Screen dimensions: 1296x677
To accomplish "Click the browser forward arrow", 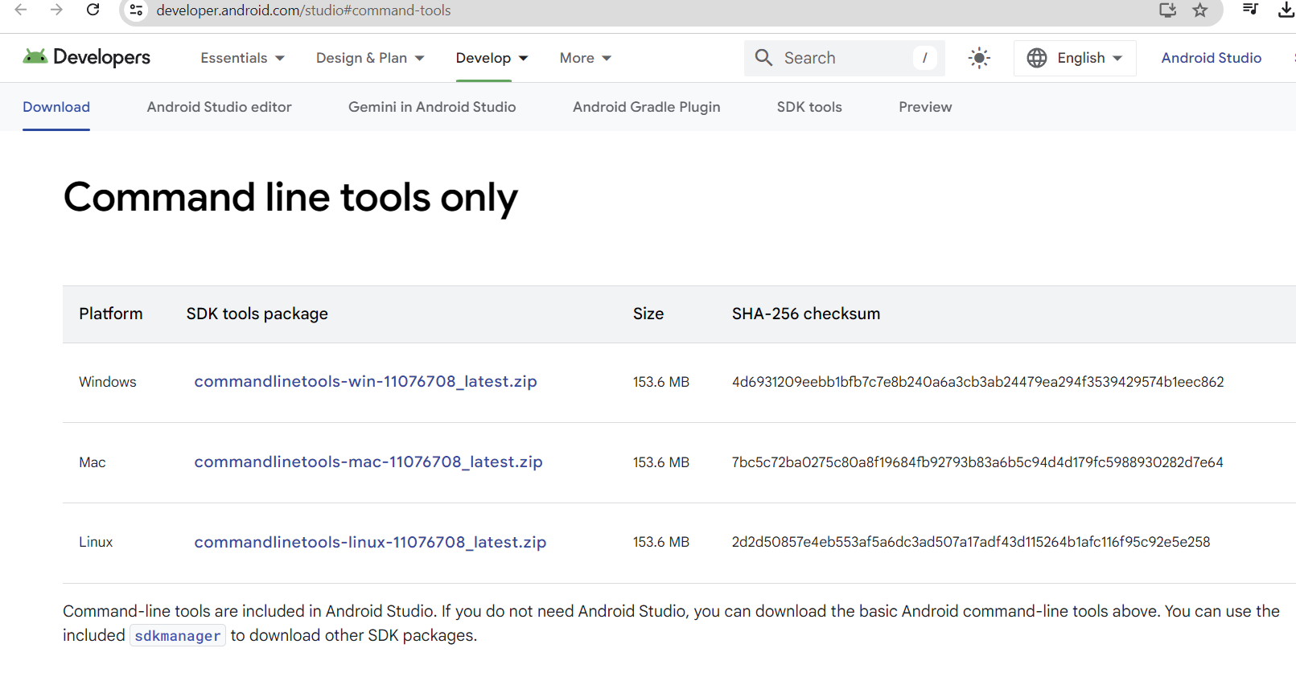I will click(x=56, y=10).
